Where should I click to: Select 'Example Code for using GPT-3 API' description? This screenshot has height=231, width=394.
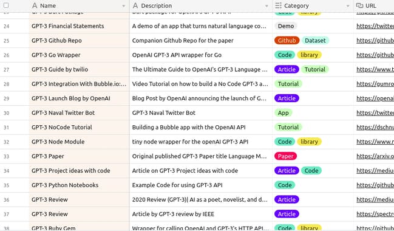tap(201, 185)
